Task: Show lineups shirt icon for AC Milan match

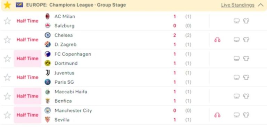Action: pyautogui.click(x=246, y=21)
